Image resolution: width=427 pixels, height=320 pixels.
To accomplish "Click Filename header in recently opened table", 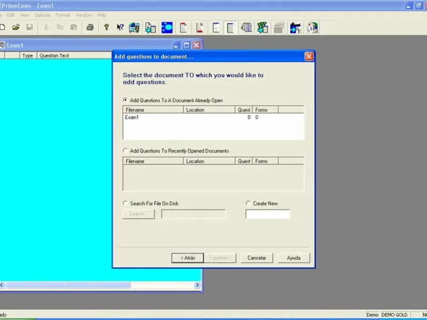I will pyautogui.click(x=153, y=161).
